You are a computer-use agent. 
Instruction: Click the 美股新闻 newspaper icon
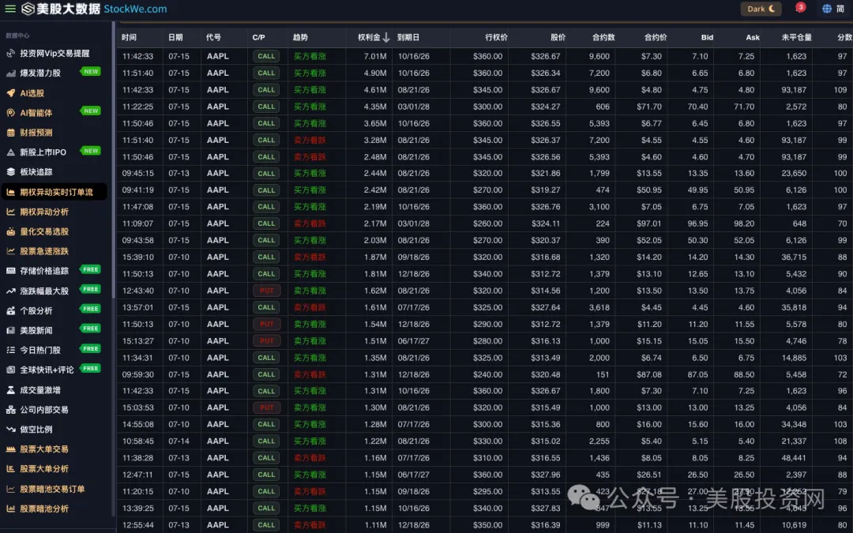pyautogui.click(x=10, y=330)
